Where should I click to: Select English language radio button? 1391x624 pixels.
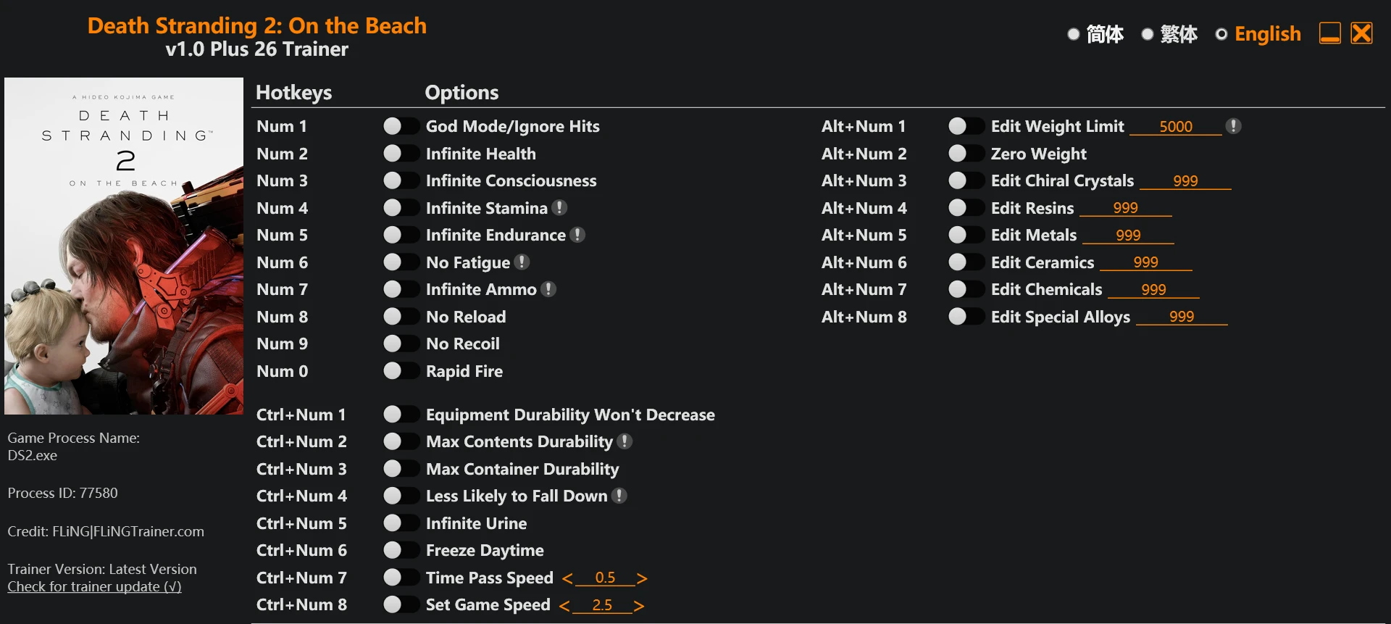[1221, 34]
